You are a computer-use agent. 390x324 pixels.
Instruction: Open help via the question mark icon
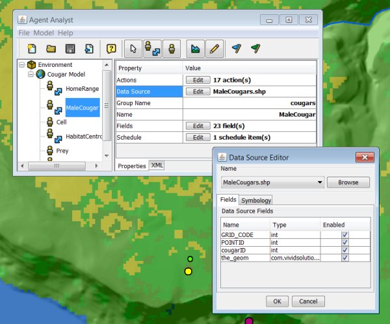coord(111,49)
